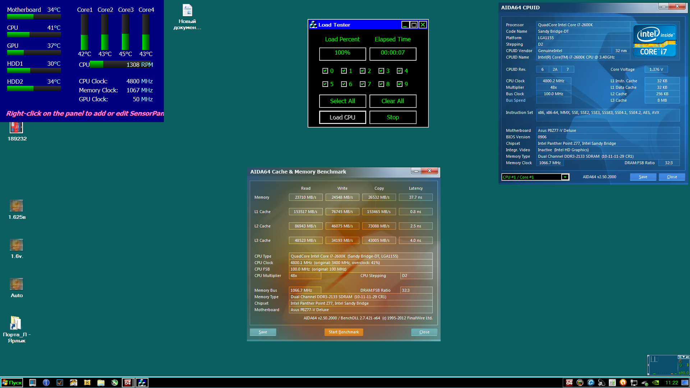
Task: Open the yellow R icon in quick launch
Action: pyautogui.click(x=87, y=383)
